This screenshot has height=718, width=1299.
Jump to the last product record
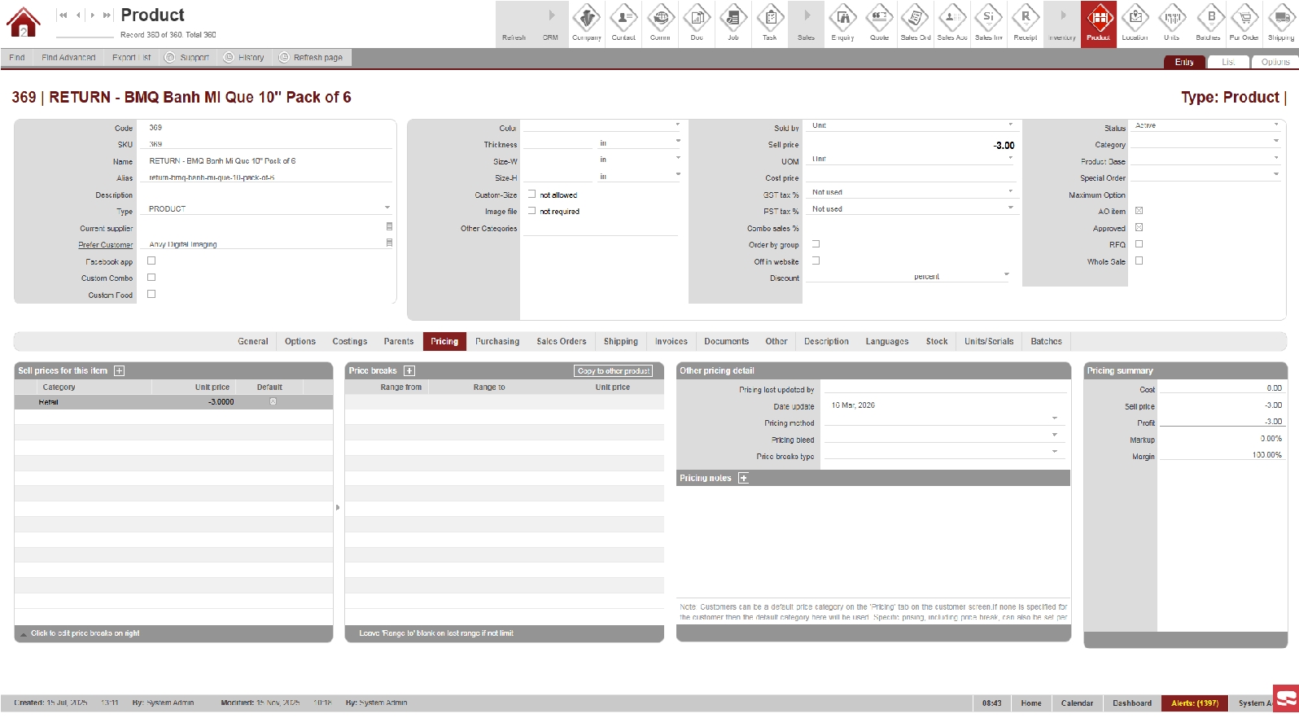pos(107,15)
